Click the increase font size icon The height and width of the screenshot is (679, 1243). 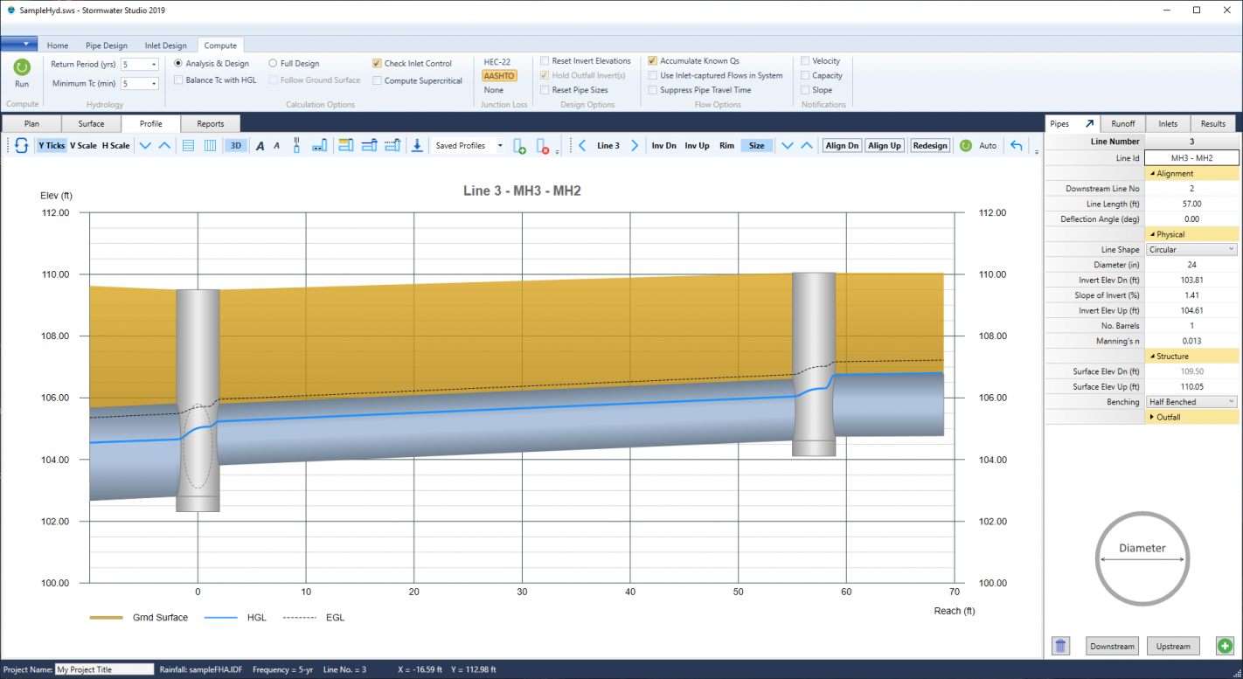point(260,145)
